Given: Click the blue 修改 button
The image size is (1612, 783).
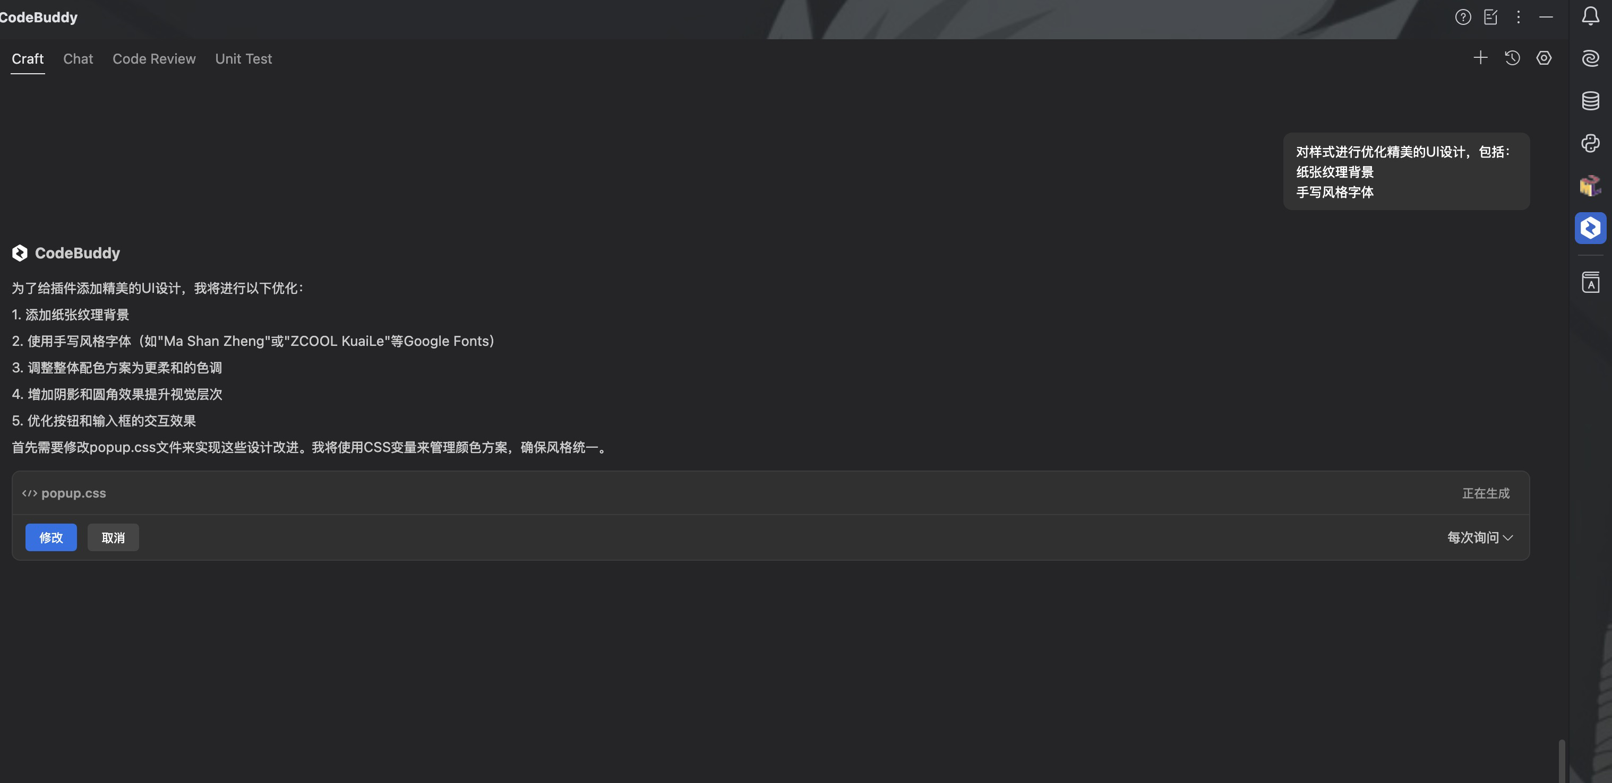Looking at the screenshot, I should 50,537.
